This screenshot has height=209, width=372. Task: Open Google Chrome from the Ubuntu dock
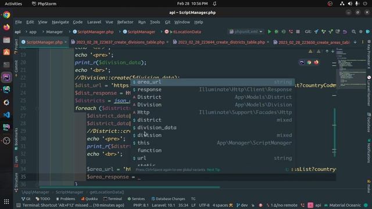click(x=6, y=15)
